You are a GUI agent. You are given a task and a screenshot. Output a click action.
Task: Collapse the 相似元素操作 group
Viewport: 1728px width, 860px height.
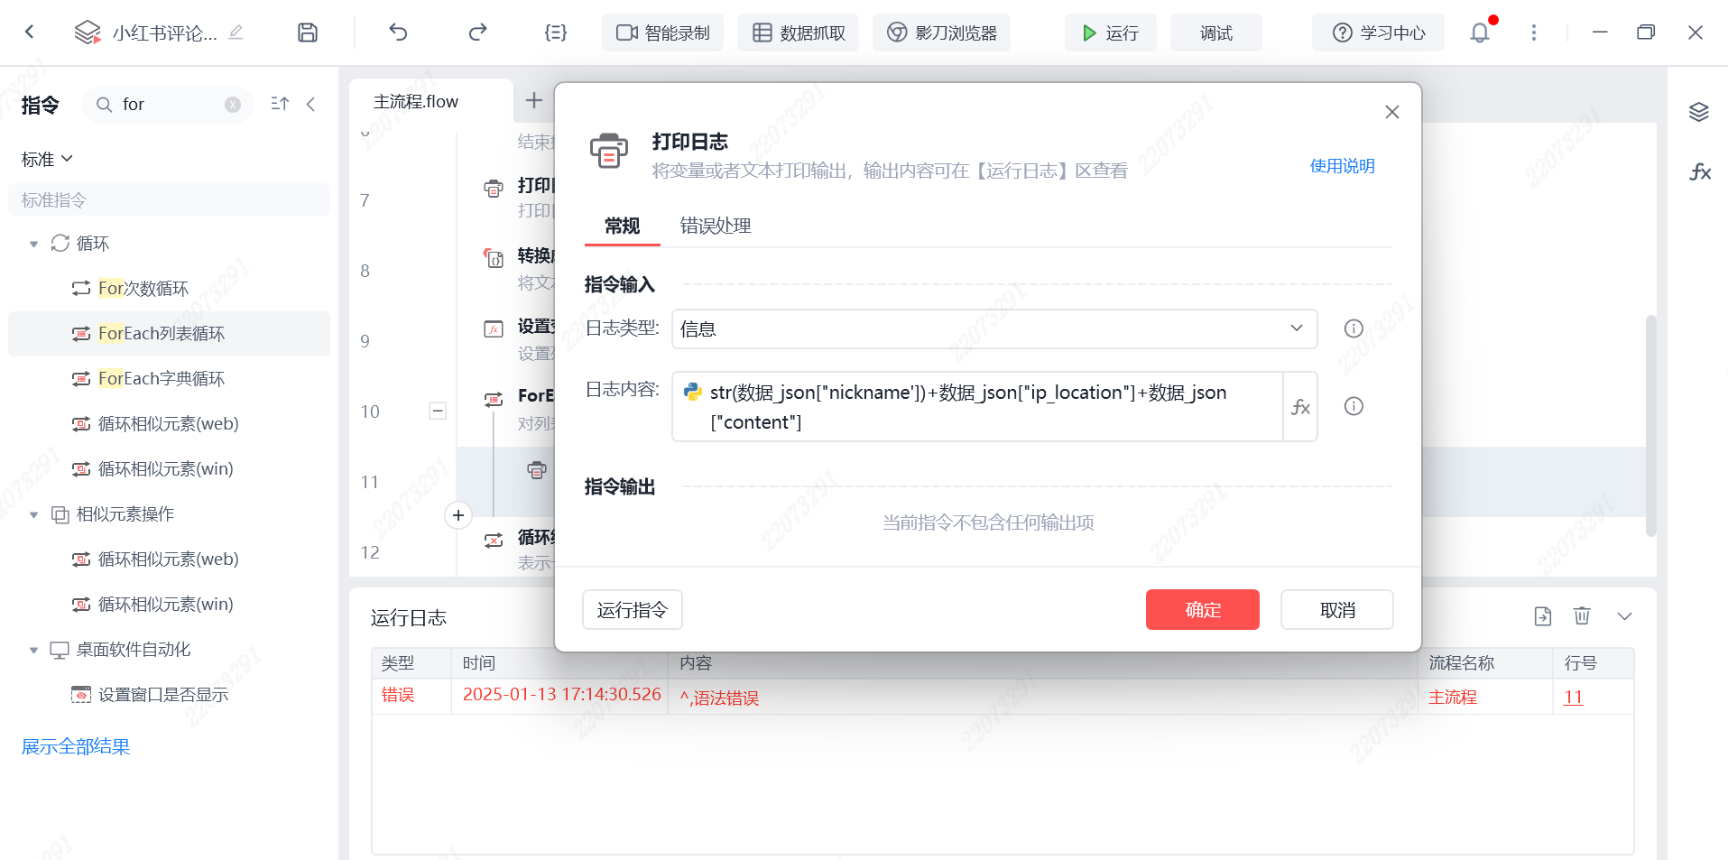click(x=34, y=514)
